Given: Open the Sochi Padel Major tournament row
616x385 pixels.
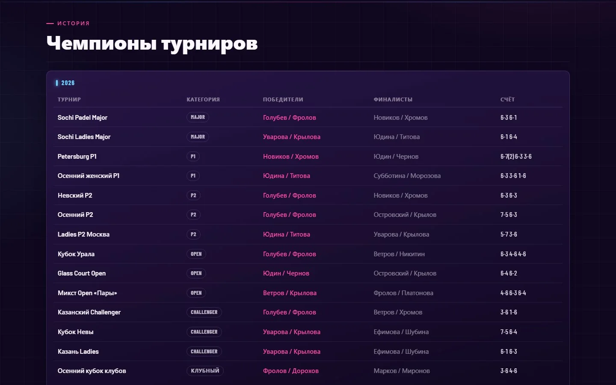Looking at the screenshot, I should (308, 117).
